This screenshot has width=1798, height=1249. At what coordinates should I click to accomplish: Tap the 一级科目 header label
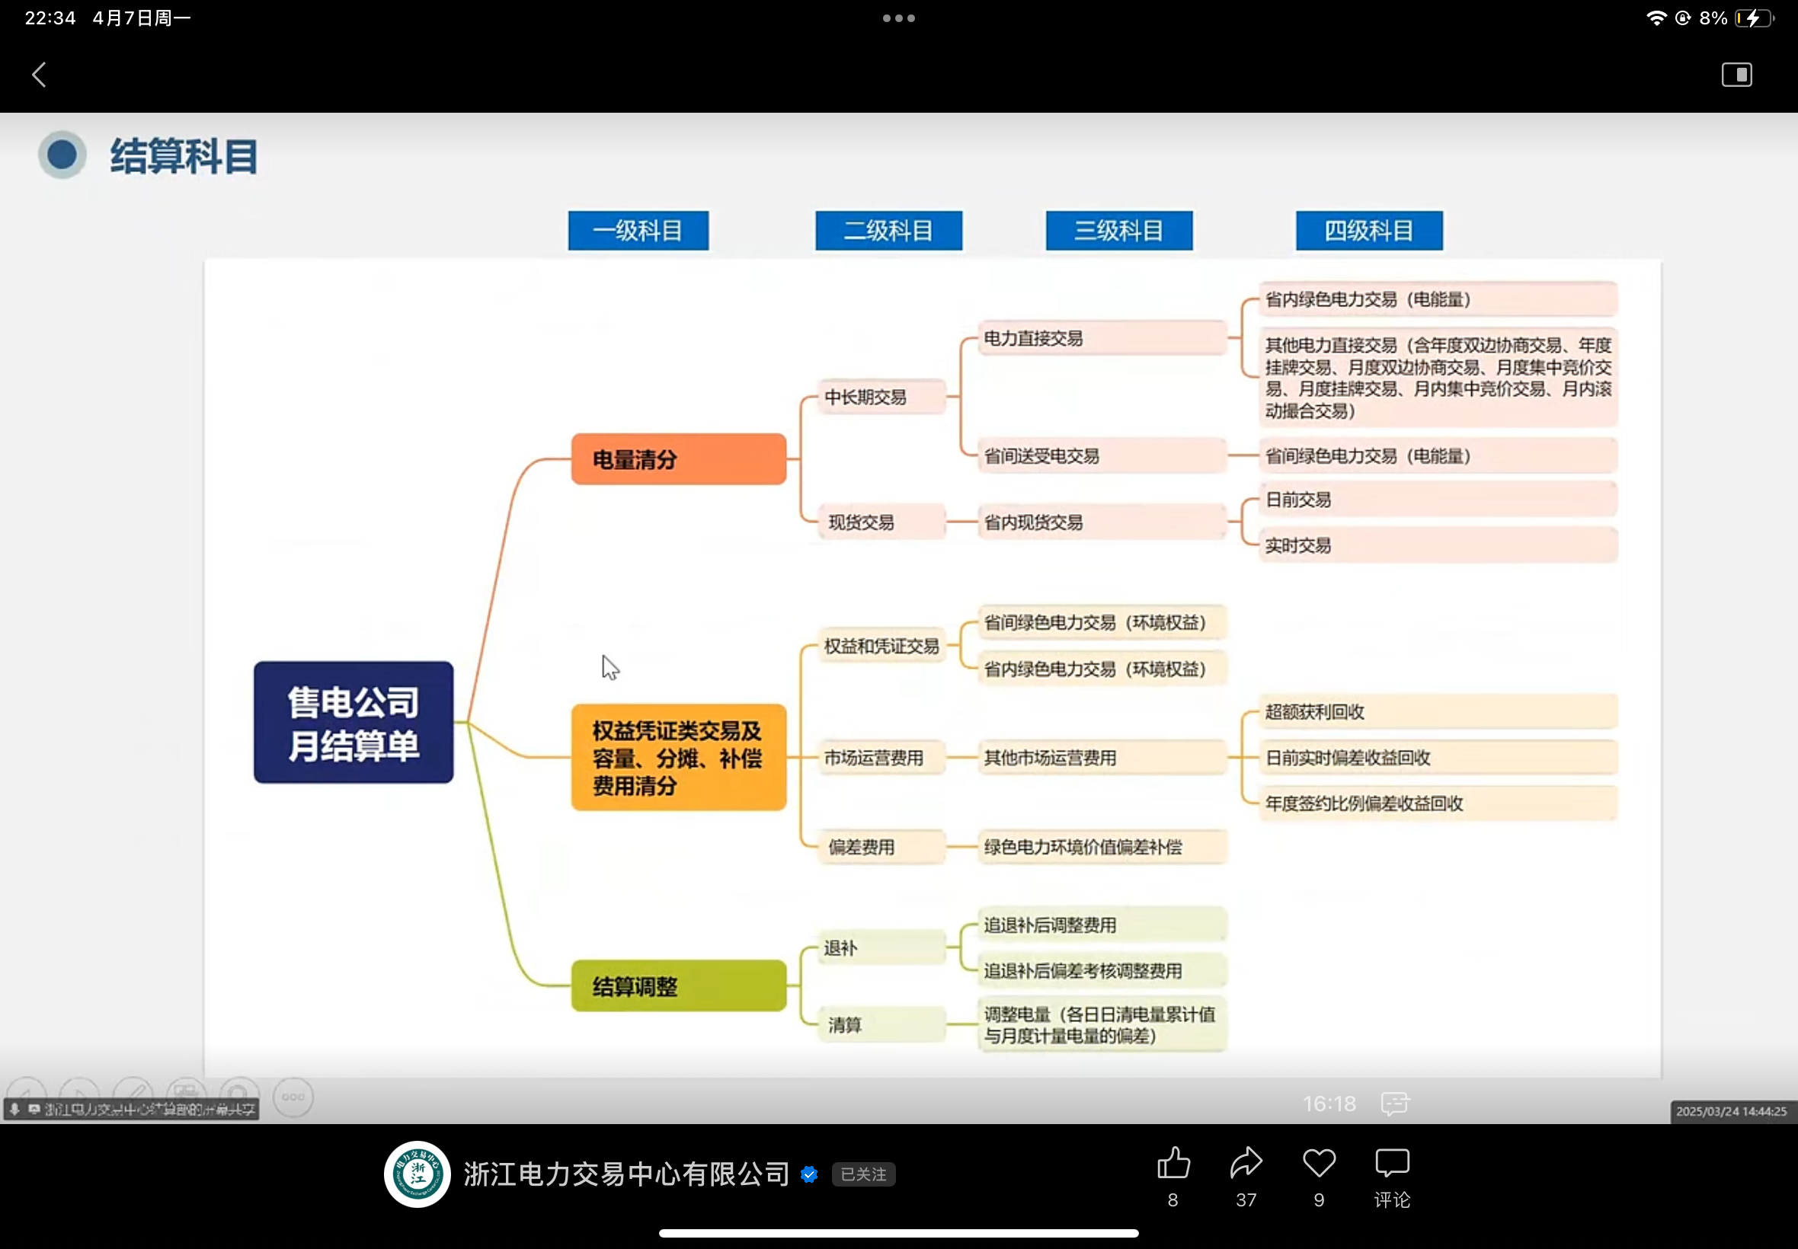[x=638, y=231]
